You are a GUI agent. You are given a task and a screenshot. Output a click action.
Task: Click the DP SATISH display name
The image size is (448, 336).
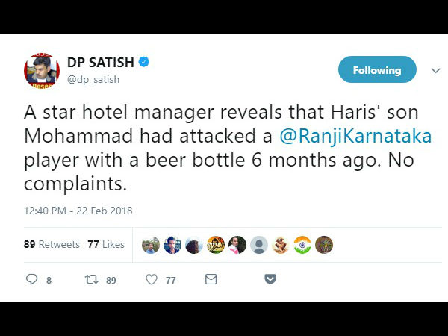pyautogui.click(x=101, y=62)
